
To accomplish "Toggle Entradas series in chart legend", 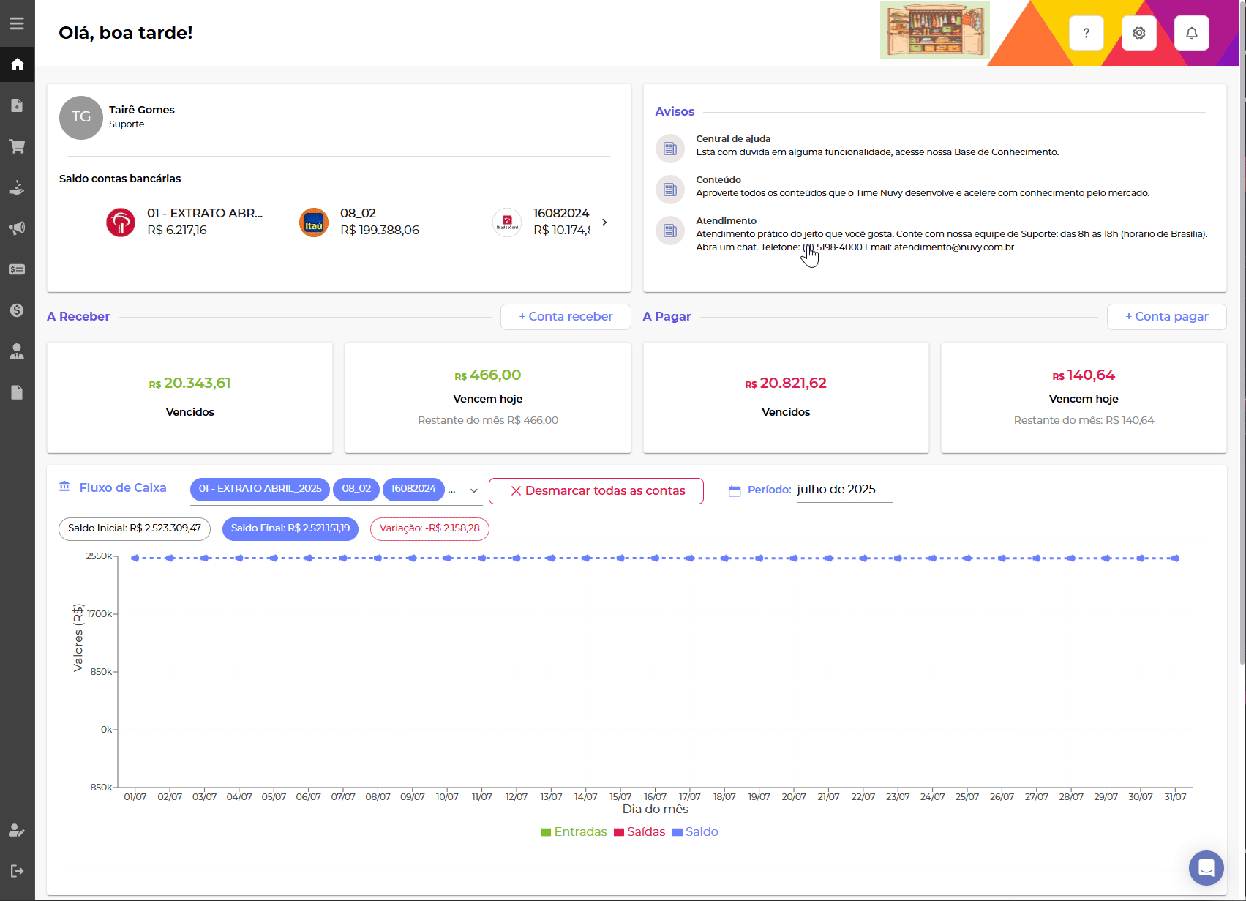I will 574,832.
